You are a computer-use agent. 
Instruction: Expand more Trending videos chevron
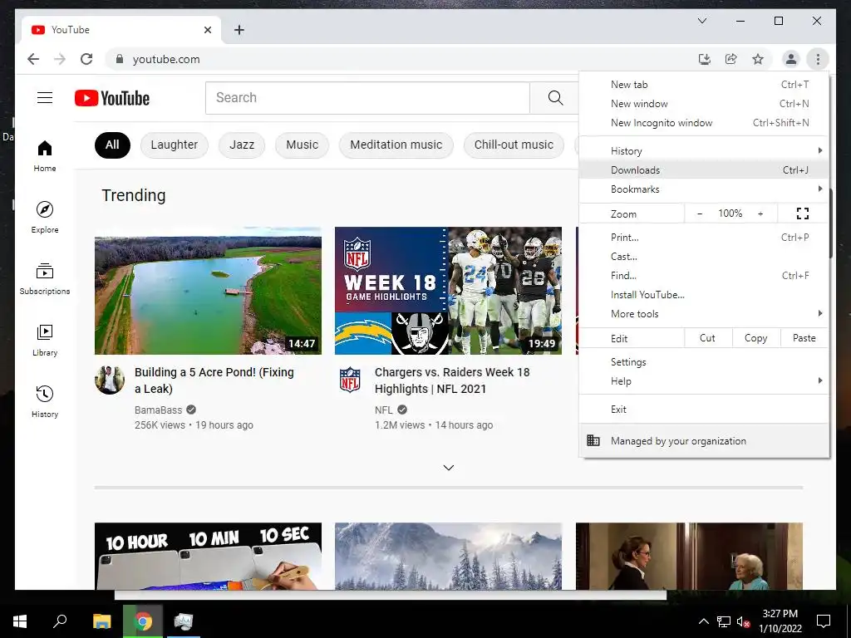click(x=448, y=468)
